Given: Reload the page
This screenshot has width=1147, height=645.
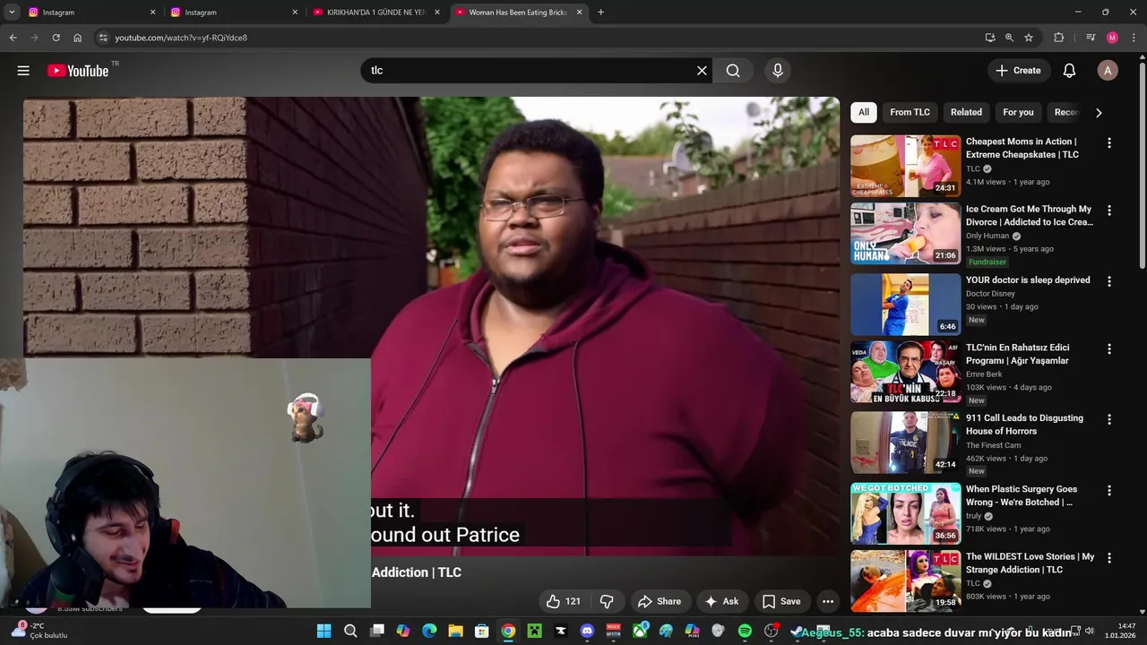Looking at the screenshot, I should pos(56,38).
